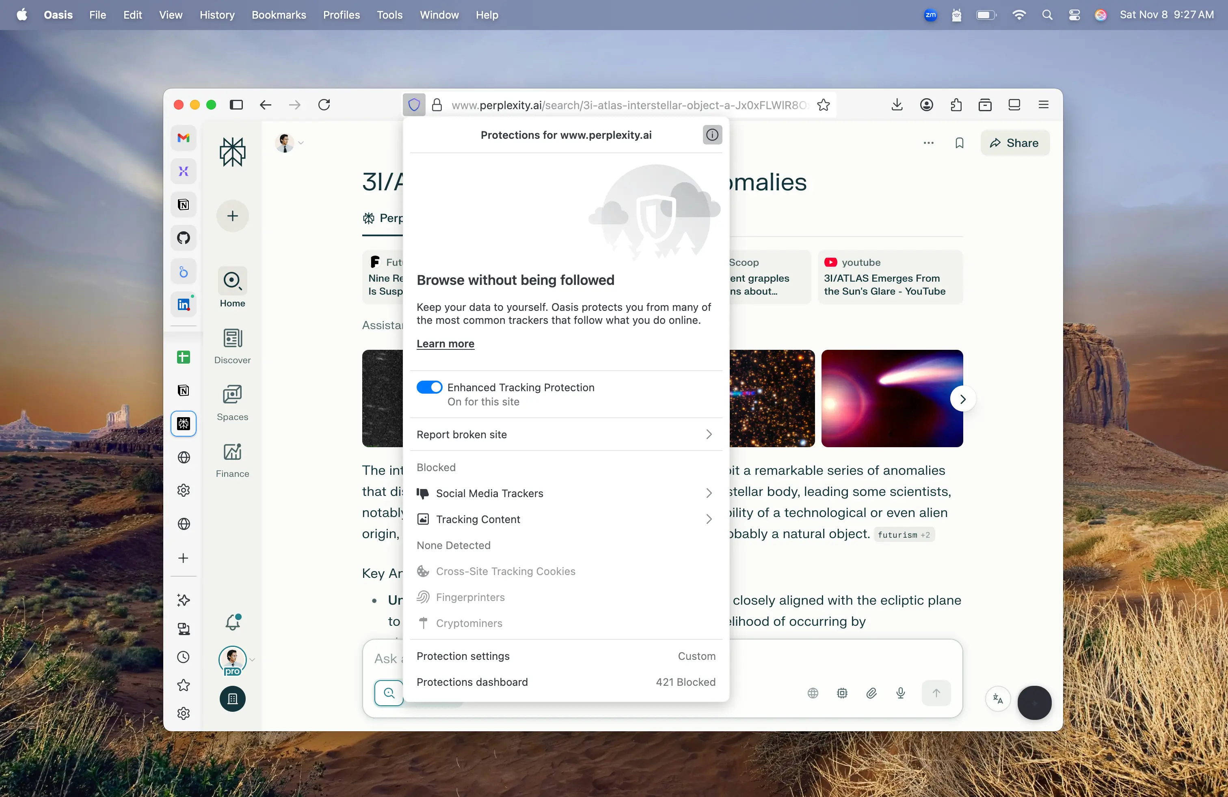
Task: Click the notifications bell icon
Action: coord(233,622)
